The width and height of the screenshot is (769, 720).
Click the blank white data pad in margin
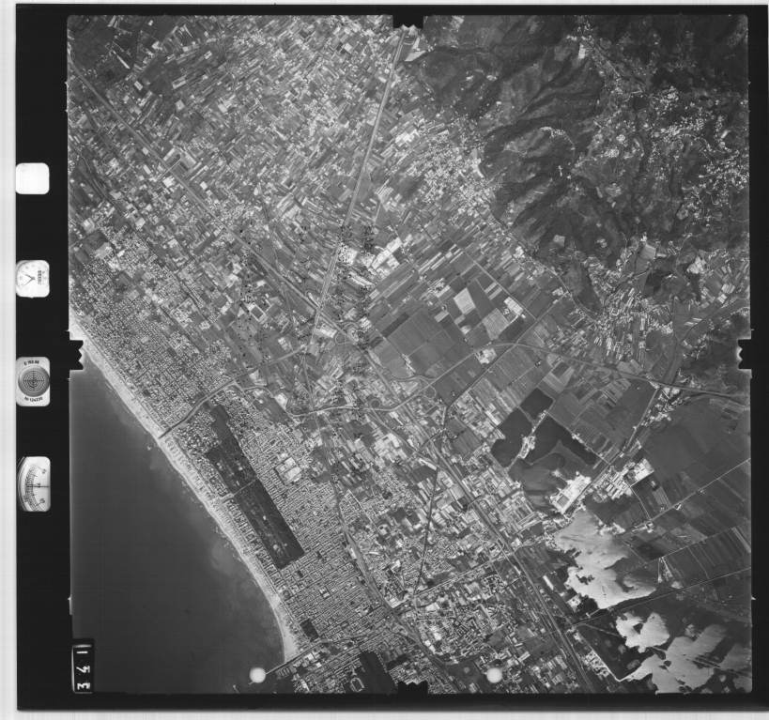click(32, 178)
